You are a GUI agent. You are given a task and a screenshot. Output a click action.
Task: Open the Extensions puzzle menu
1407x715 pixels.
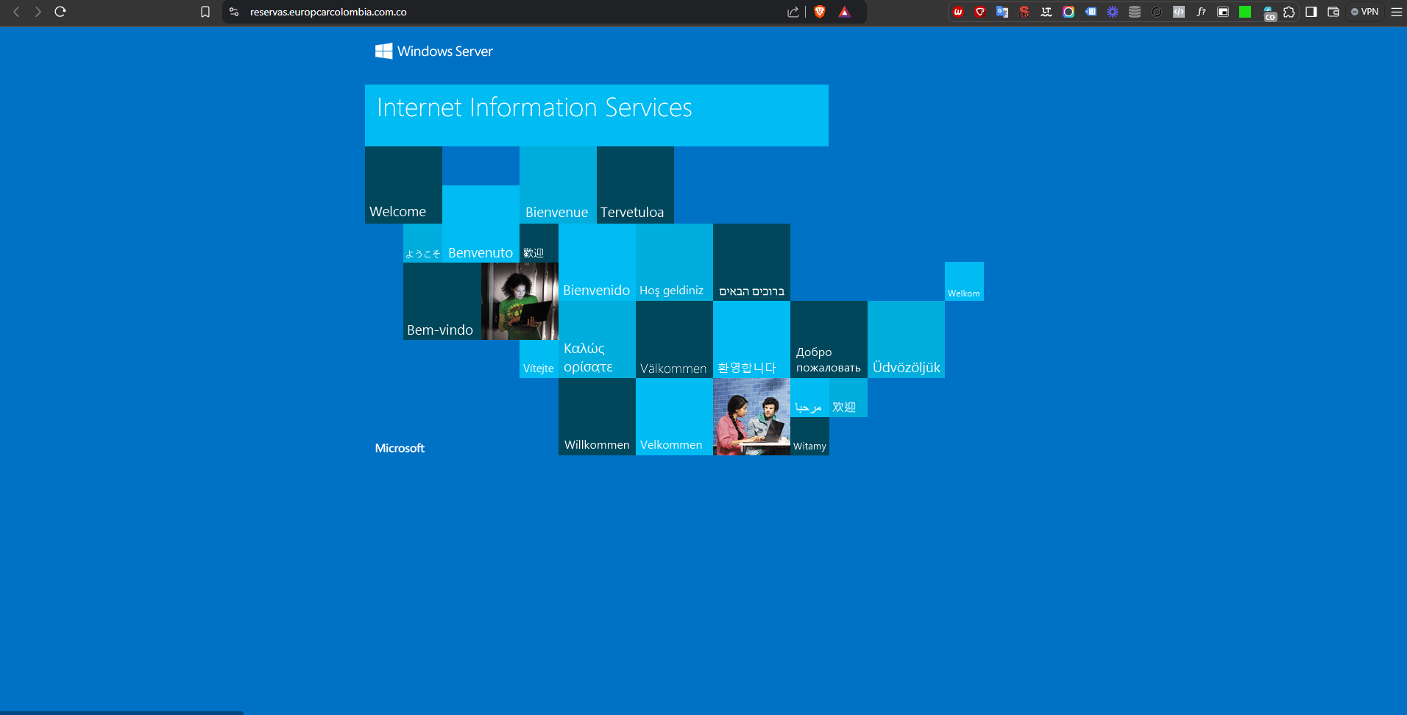coord(1289,12)
